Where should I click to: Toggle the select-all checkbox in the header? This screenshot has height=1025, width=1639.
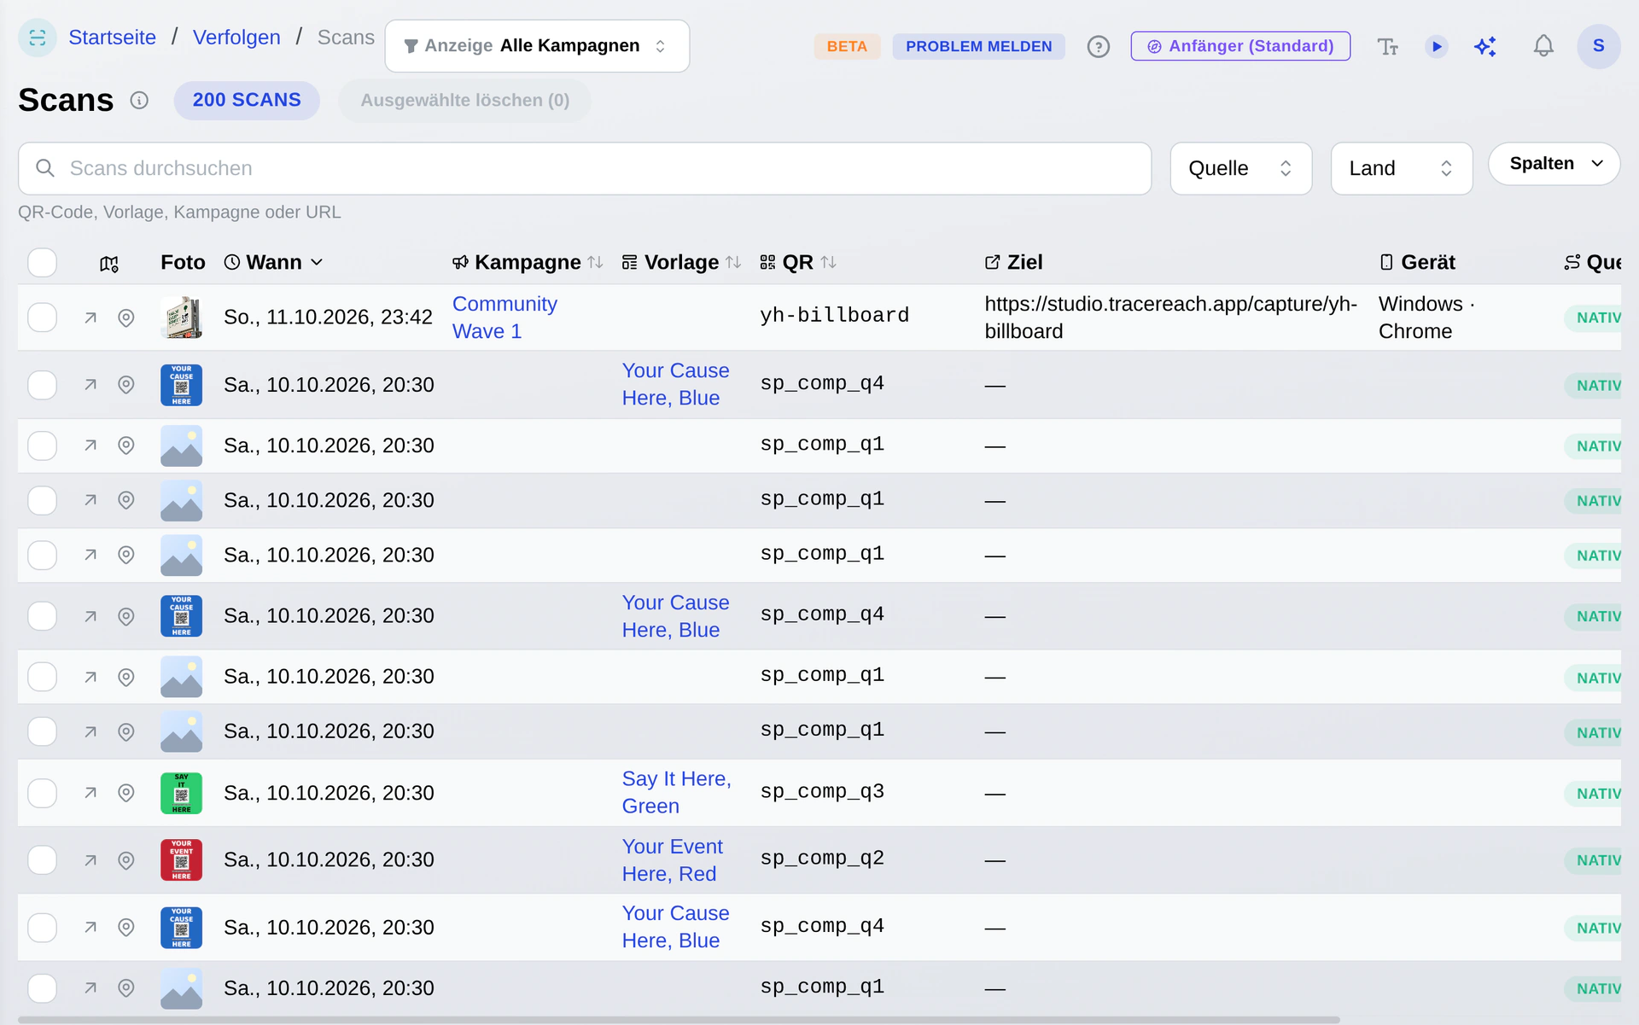pyautogui.click(x=42, y=263)
